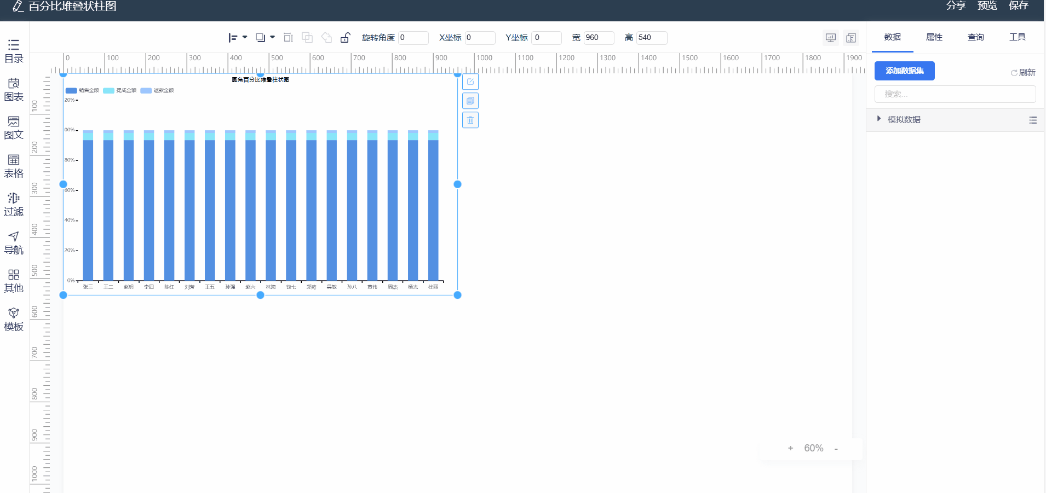Click the edit pencil icon beside report title
Screen dimensions: 1046x493
tap(18, 6)
